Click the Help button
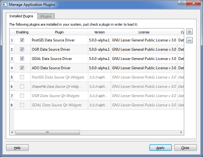The height and width of the screenshot is (157, 203). (17, 148)
